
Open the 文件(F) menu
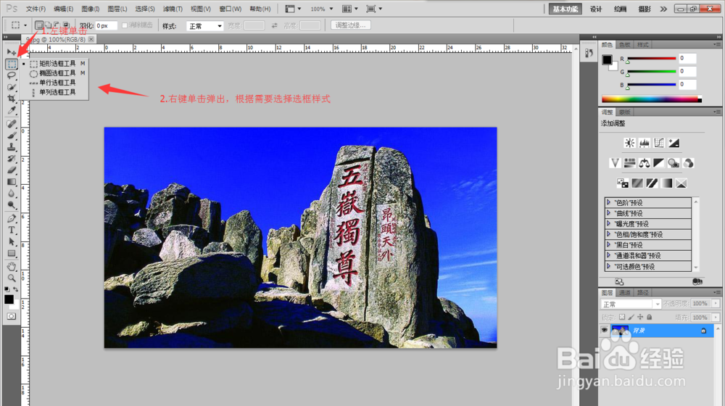(36, 9)
